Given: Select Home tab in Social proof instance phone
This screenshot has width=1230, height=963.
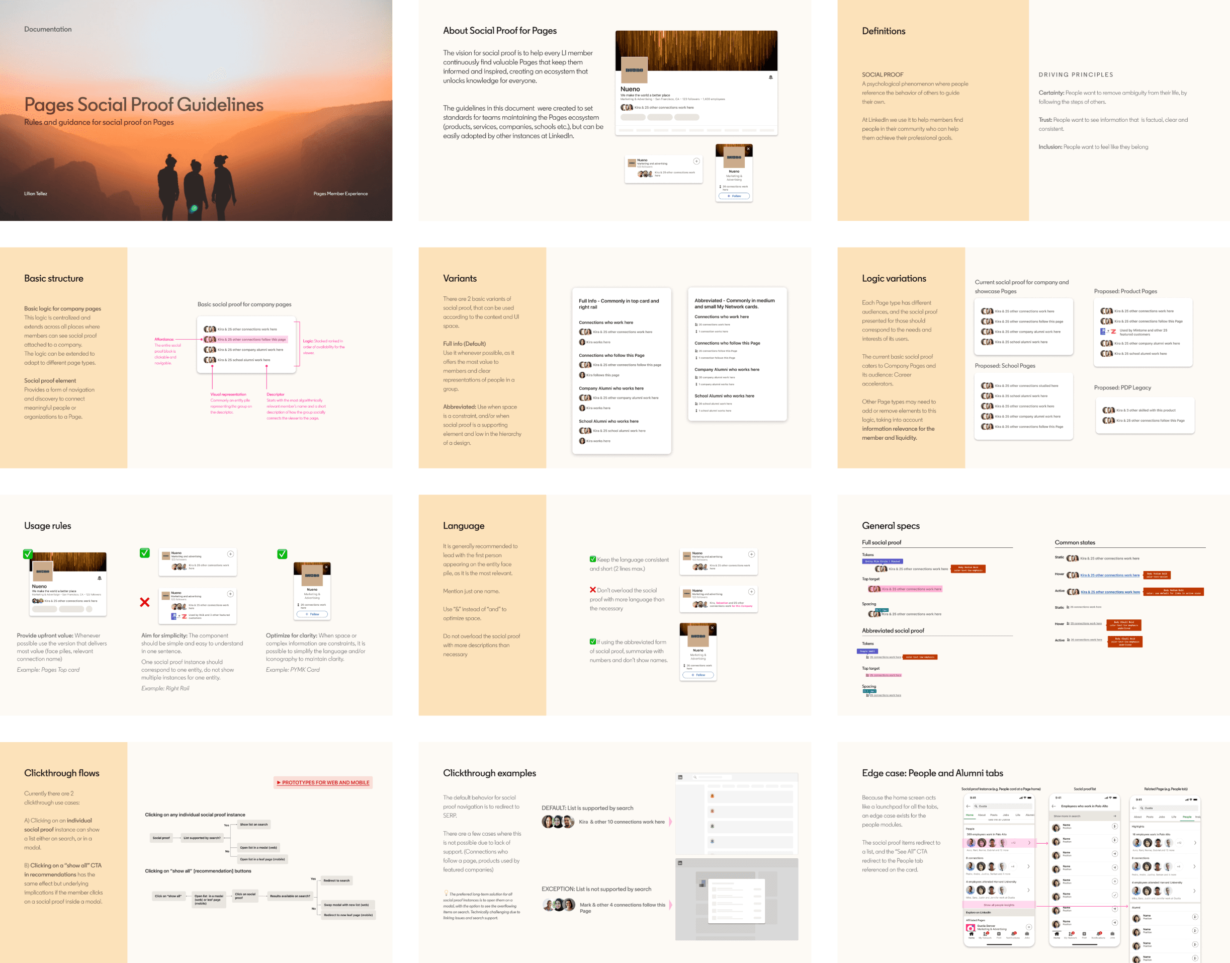Looking at the screenshot, I should tap(970, 815).
